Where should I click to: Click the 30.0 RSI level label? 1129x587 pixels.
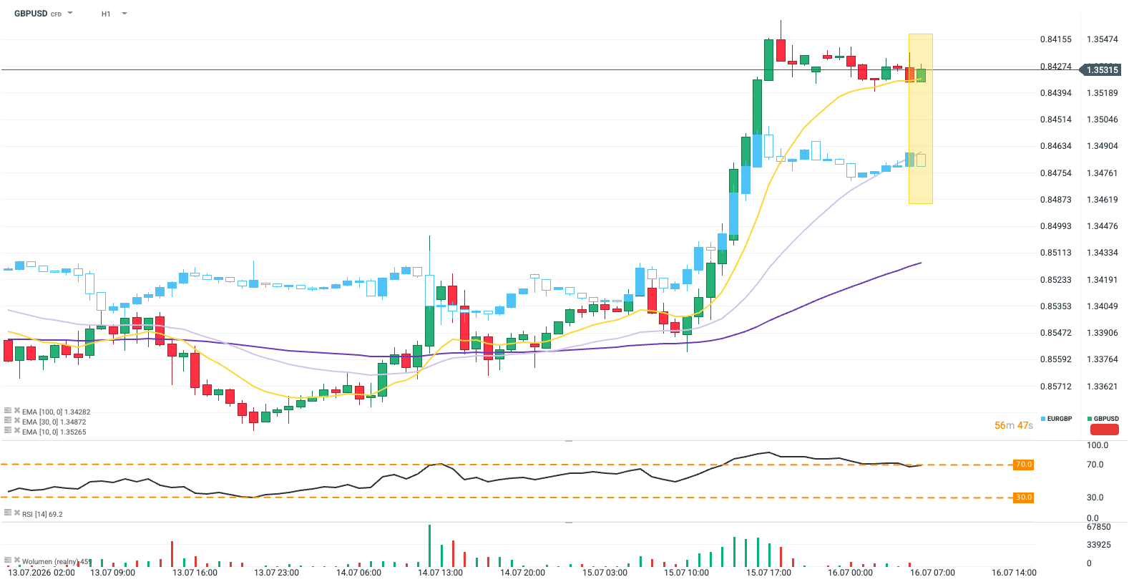1024,498
